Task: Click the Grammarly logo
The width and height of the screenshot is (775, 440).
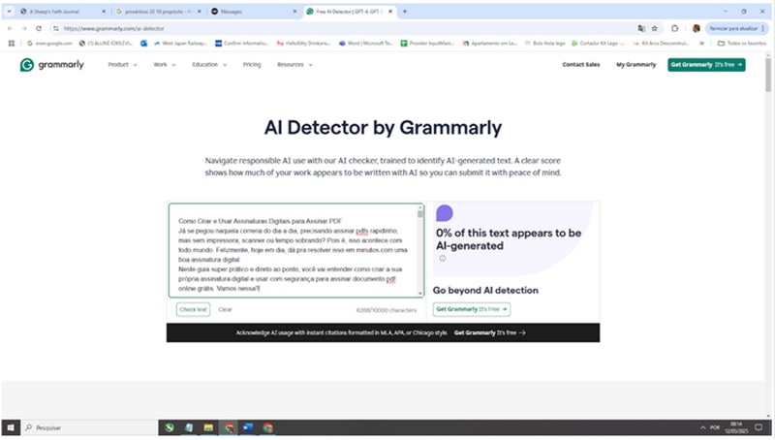Action: coord(52,65)
